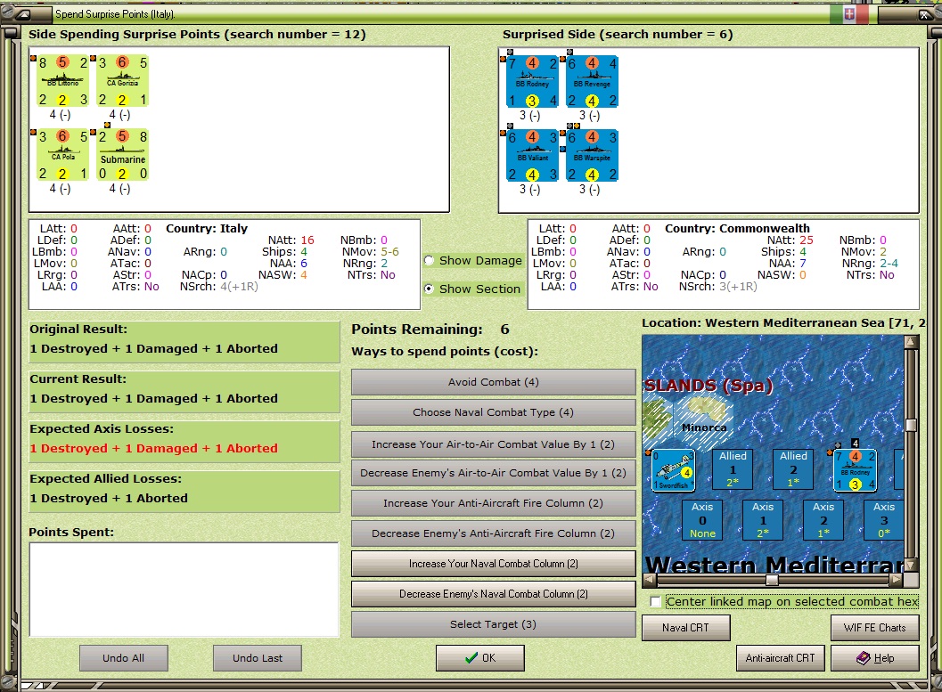Viewport: 942px width, 692px height.
Task: Click the Undo Last button
Action: [x=258, y=658]
